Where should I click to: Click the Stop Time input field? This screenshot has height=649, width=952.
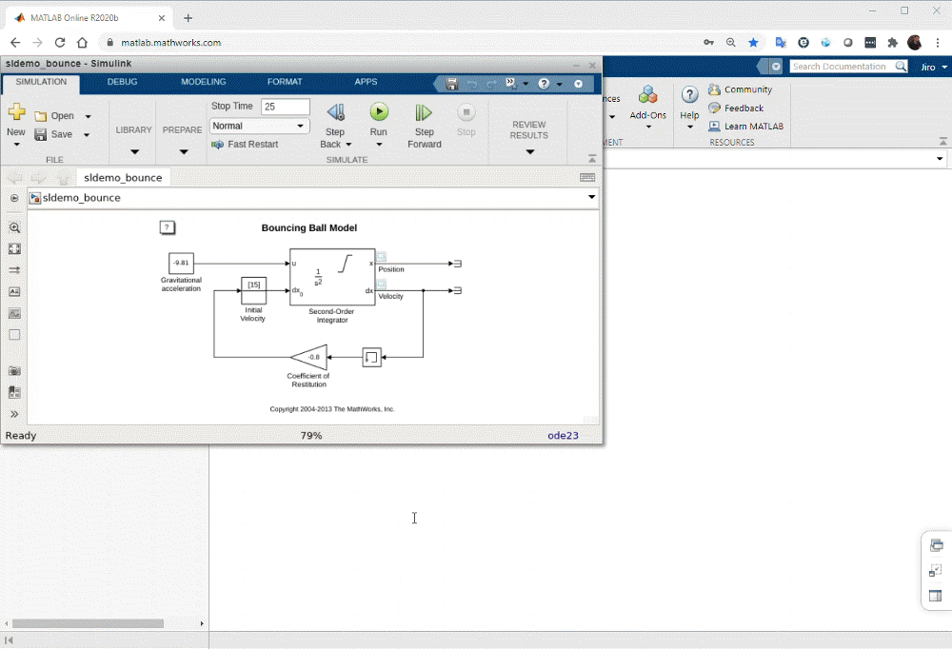pos(285,107)
